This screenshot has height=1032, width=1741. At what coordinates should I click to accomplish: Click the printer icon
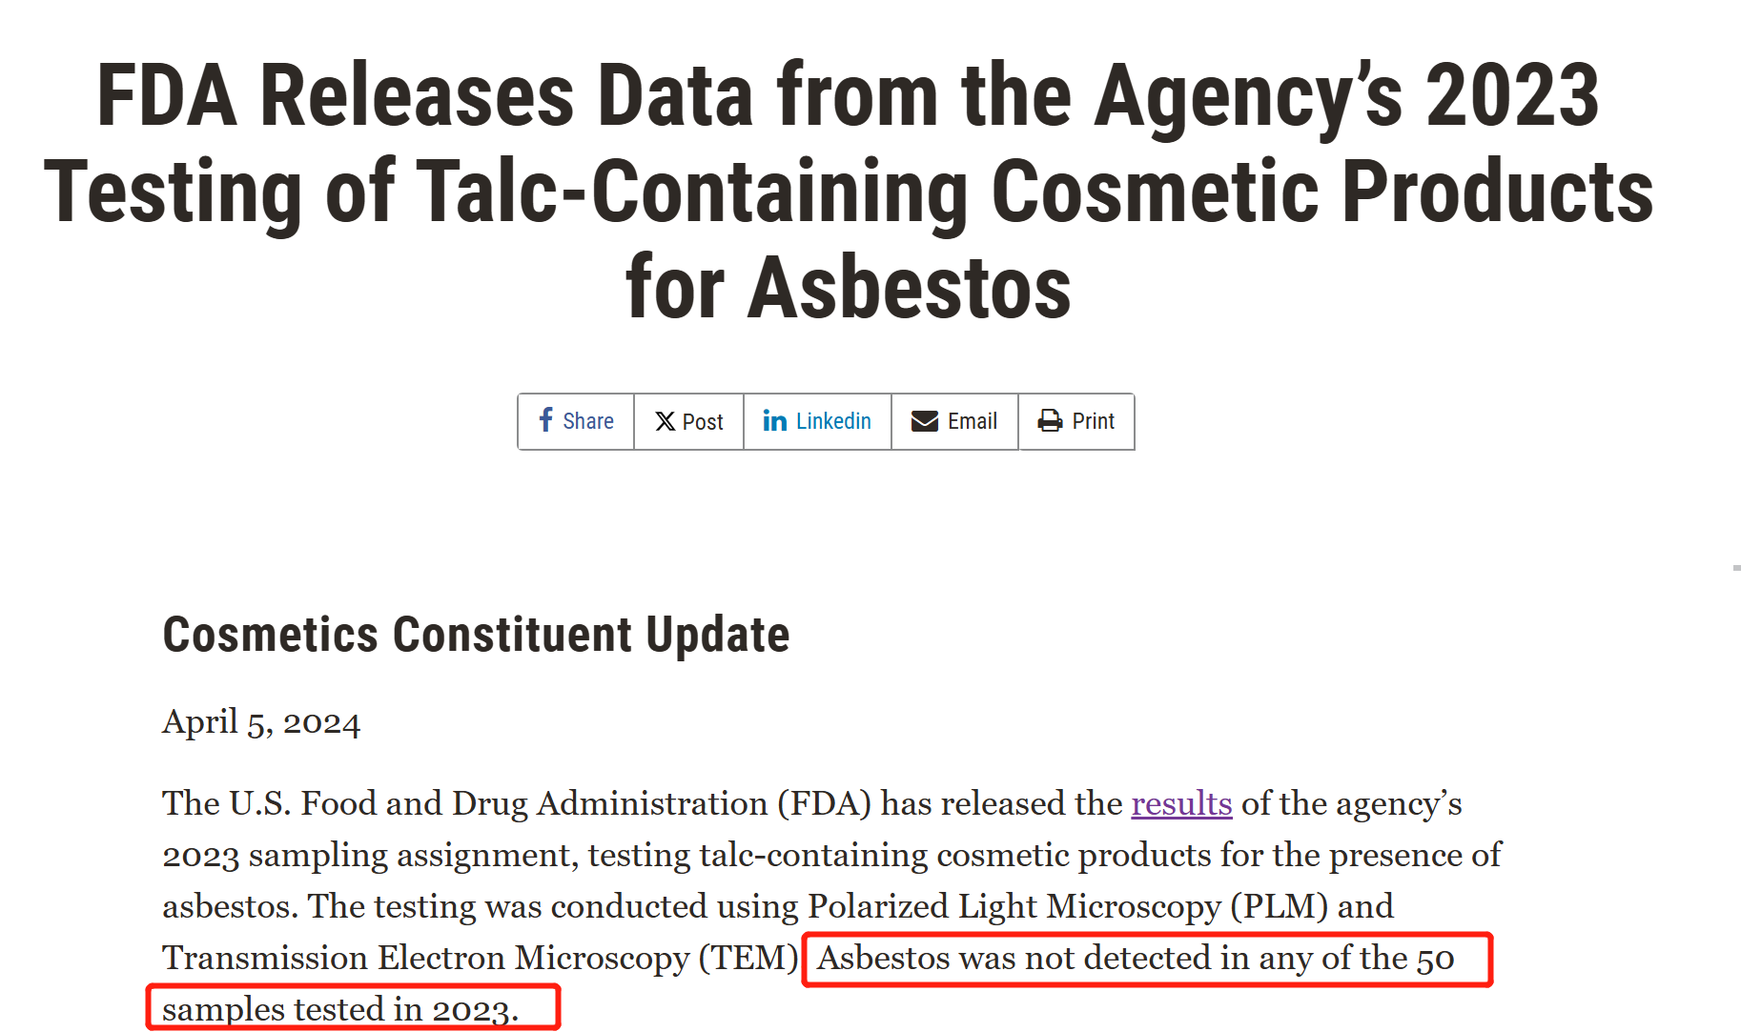[x=1050, y=421]
